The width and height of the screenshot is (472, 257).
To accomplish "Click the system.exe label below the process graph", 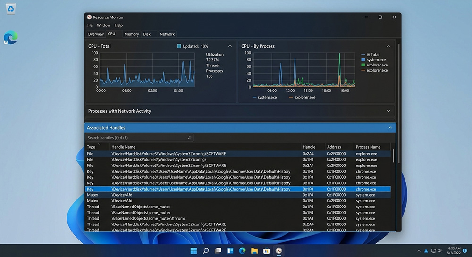I will coord(267,97).
